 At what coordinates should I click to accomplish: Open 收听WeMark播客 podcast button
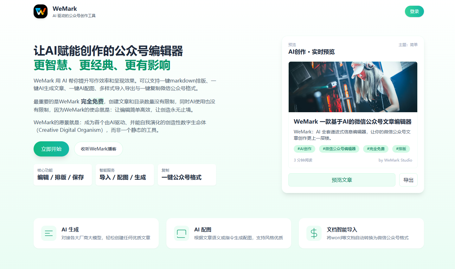pyautogui.click(x=99, y=149)
